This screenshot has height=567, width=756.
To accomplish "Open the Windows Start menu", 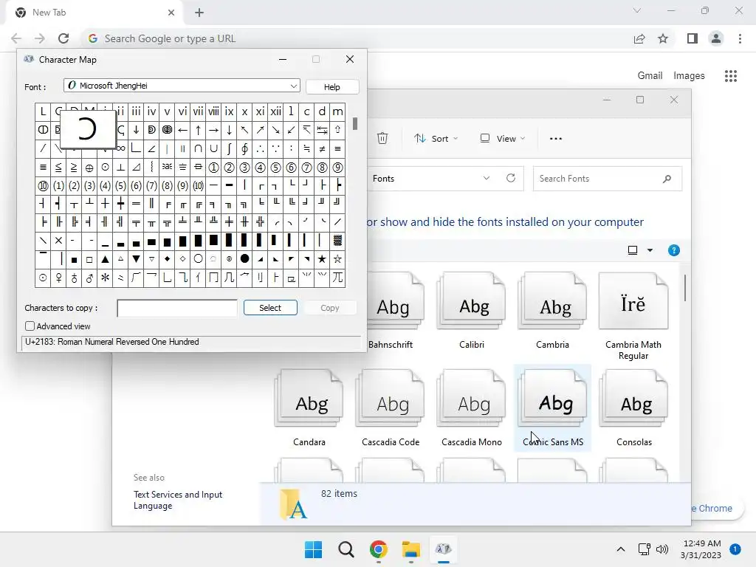I will (313, 549).
